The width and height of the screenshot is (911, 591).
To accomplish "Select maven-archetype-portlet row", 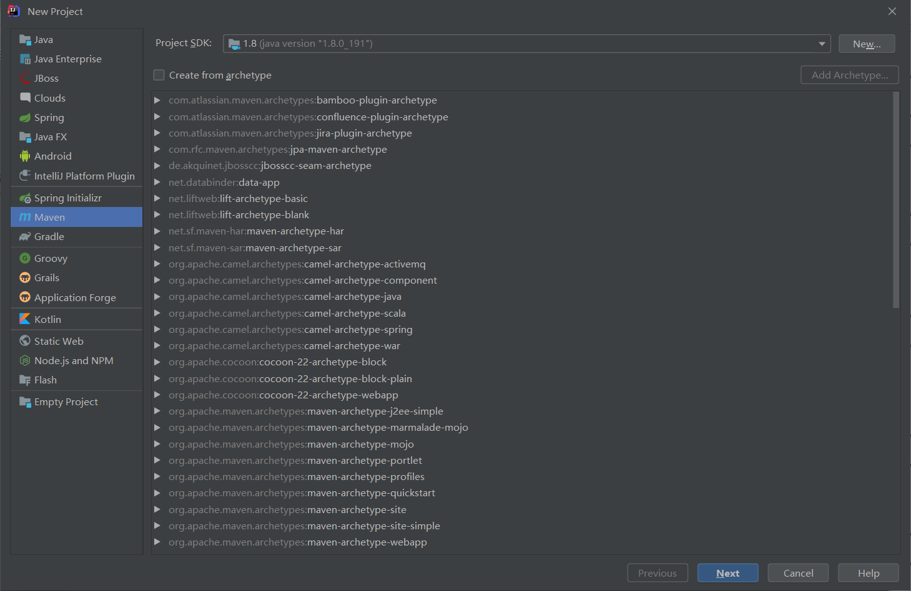I will [x=522, y=460].
